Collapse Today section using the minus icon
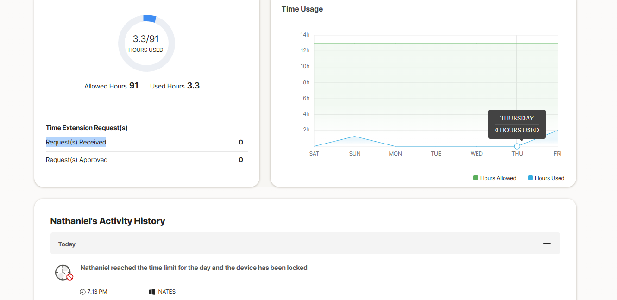Image resolution: width=617 pixels, height=300 pixels. pyautogui.click(x=547, y=244)
